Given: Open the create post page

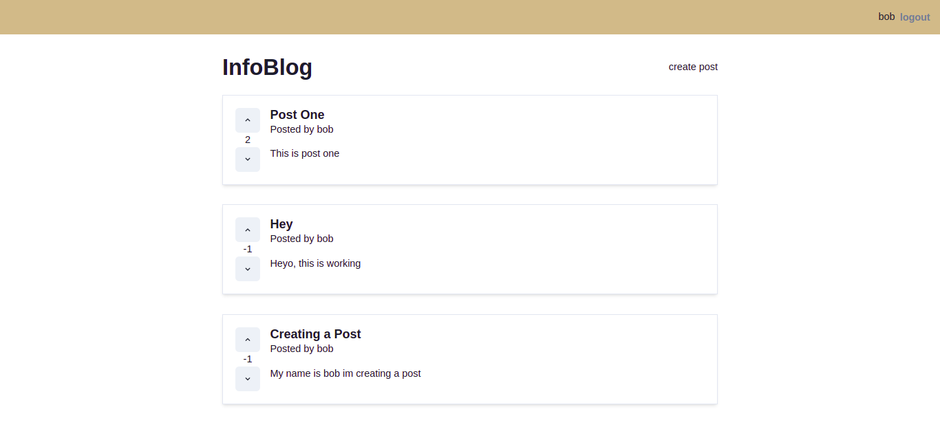Looking at the screenshot, I should [x=693, y=67].
